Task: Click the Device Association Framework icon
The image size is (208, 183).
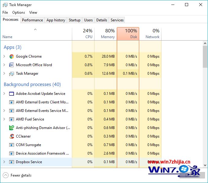Action: pyautogui.click(x=12, y=153)
